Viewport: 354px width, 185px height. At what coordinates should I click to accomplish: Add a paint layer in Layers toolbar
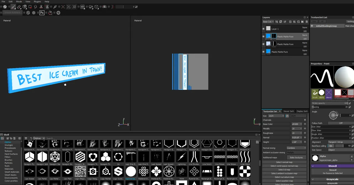coord(290,22)
